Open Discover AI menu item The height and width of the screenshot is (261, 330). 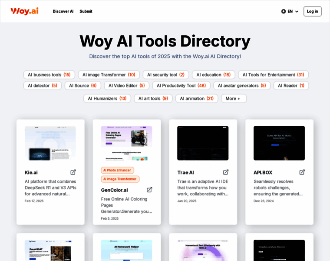pos(63,11)
